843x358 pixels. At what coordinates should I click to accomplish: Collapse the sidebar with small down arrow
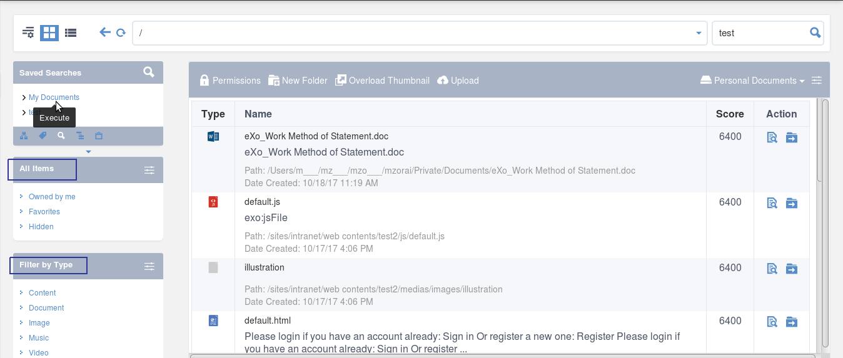[x=88, y=152]
